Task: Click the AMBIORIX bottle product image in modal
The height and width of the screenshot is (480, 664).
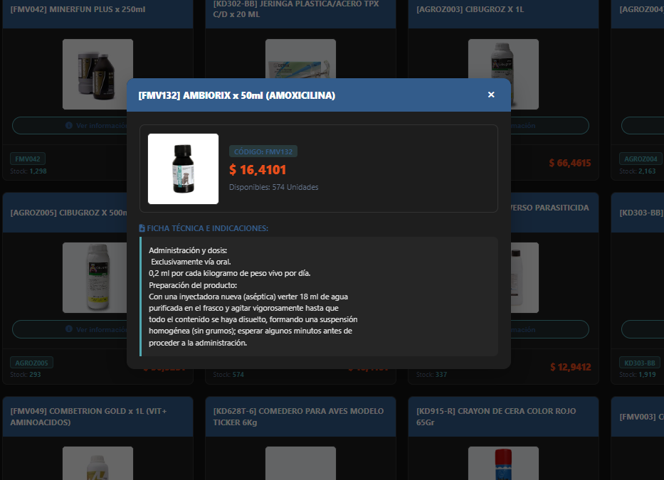Action: (x=183, y=169)
